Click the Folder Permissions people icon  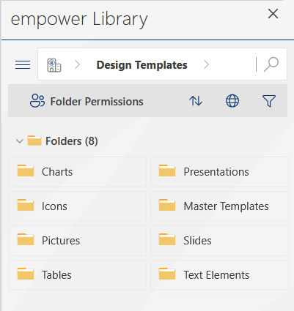[x=37, y=101]
